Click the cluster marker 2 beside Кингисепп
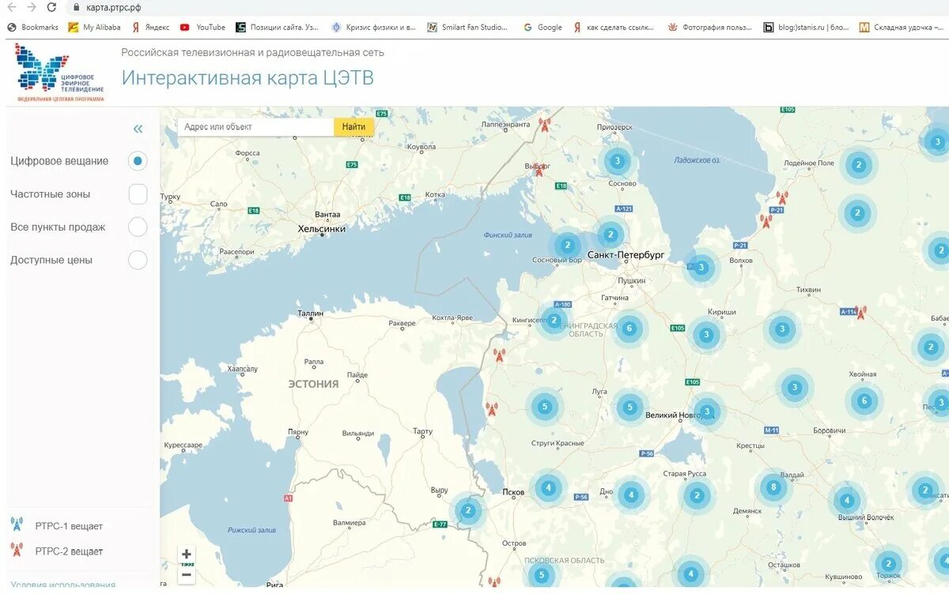The image size is (949, 594). pos(554,321)
